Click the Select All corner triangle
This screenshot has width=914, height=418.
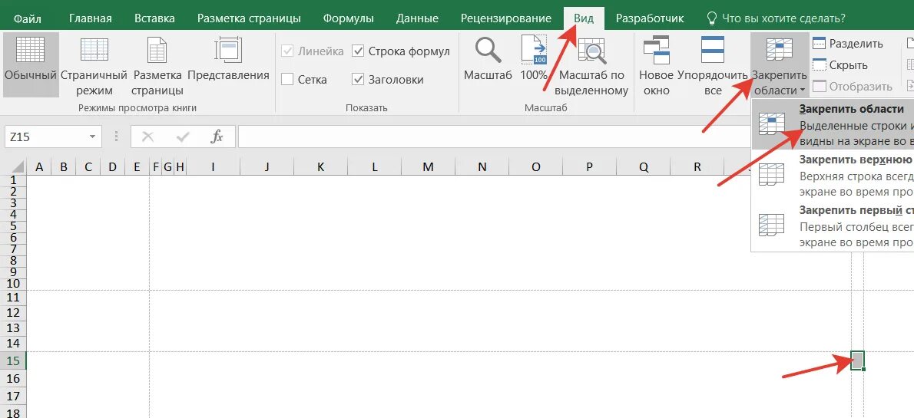click(18, 167)
